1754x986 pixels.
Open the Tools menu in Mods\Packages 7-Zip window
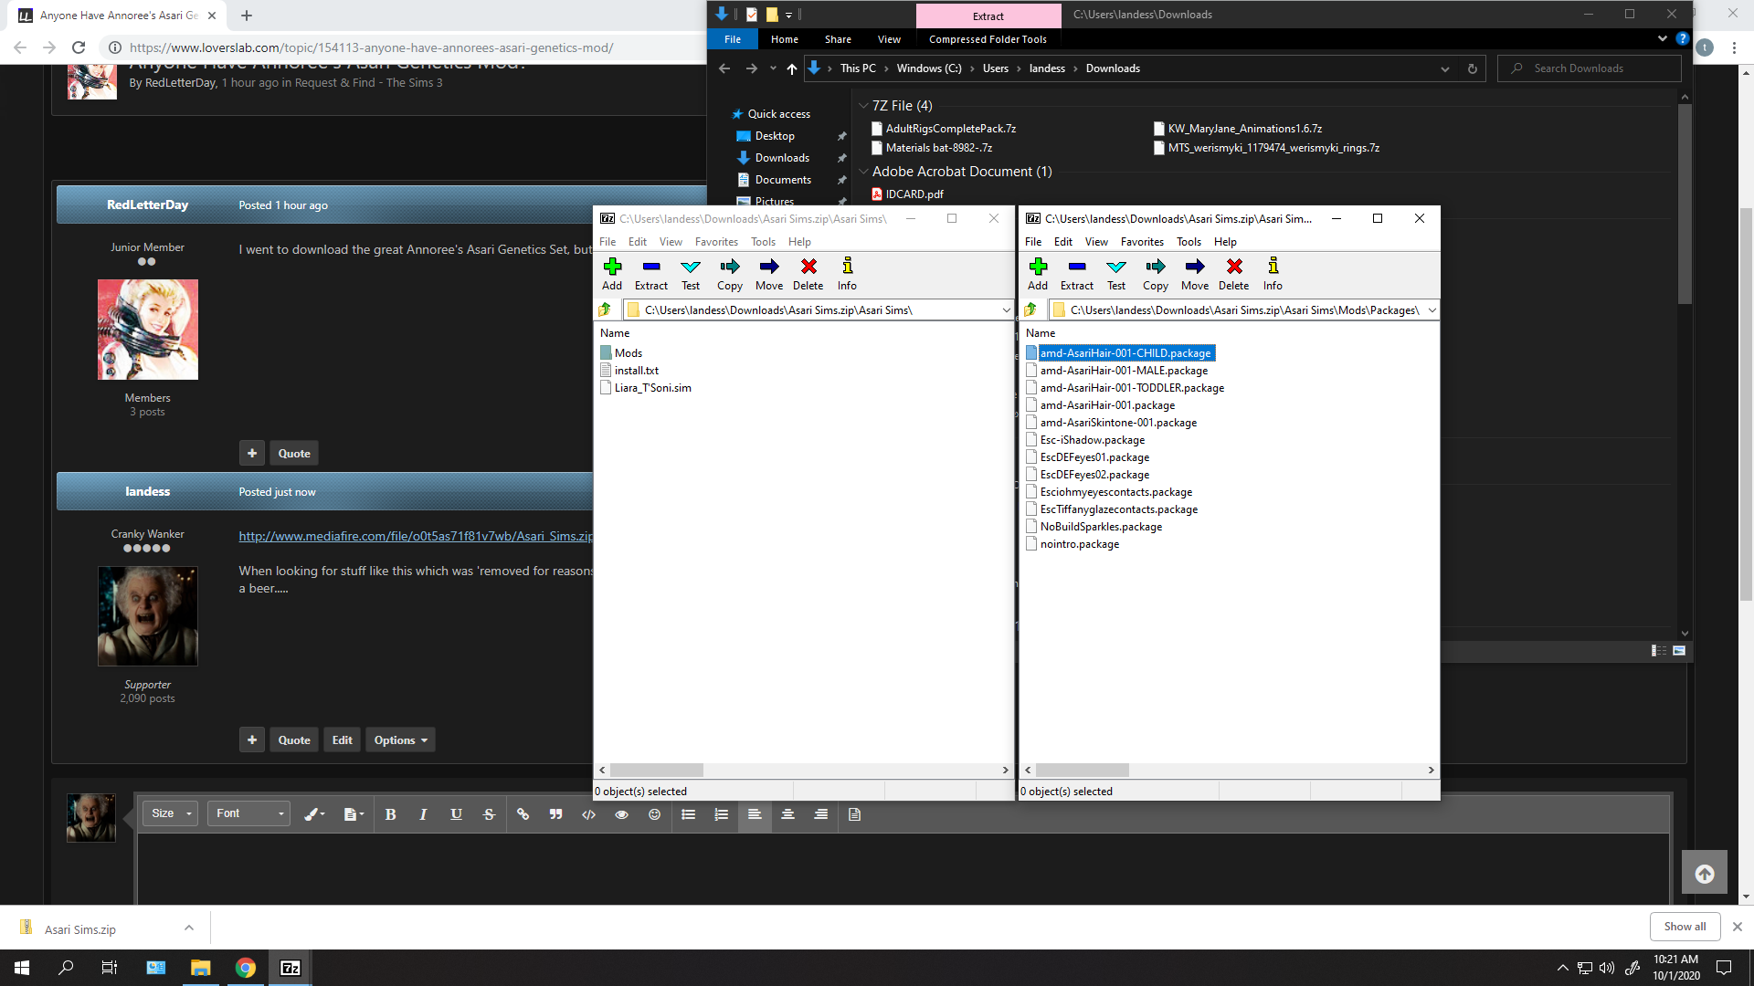(x=1189, y=242)
